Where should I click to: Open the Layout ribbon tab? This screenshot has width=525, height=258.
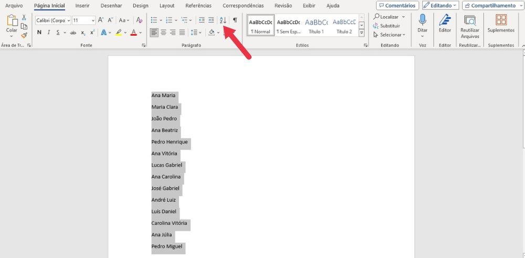coord(166,6)
